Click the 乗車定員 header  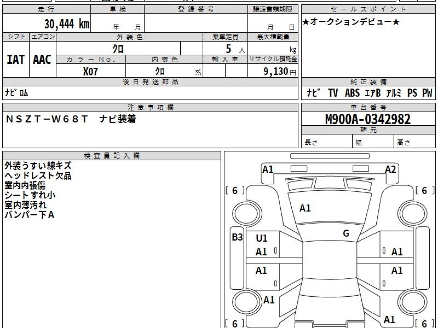pyautogui.click(x=225, y=37)
